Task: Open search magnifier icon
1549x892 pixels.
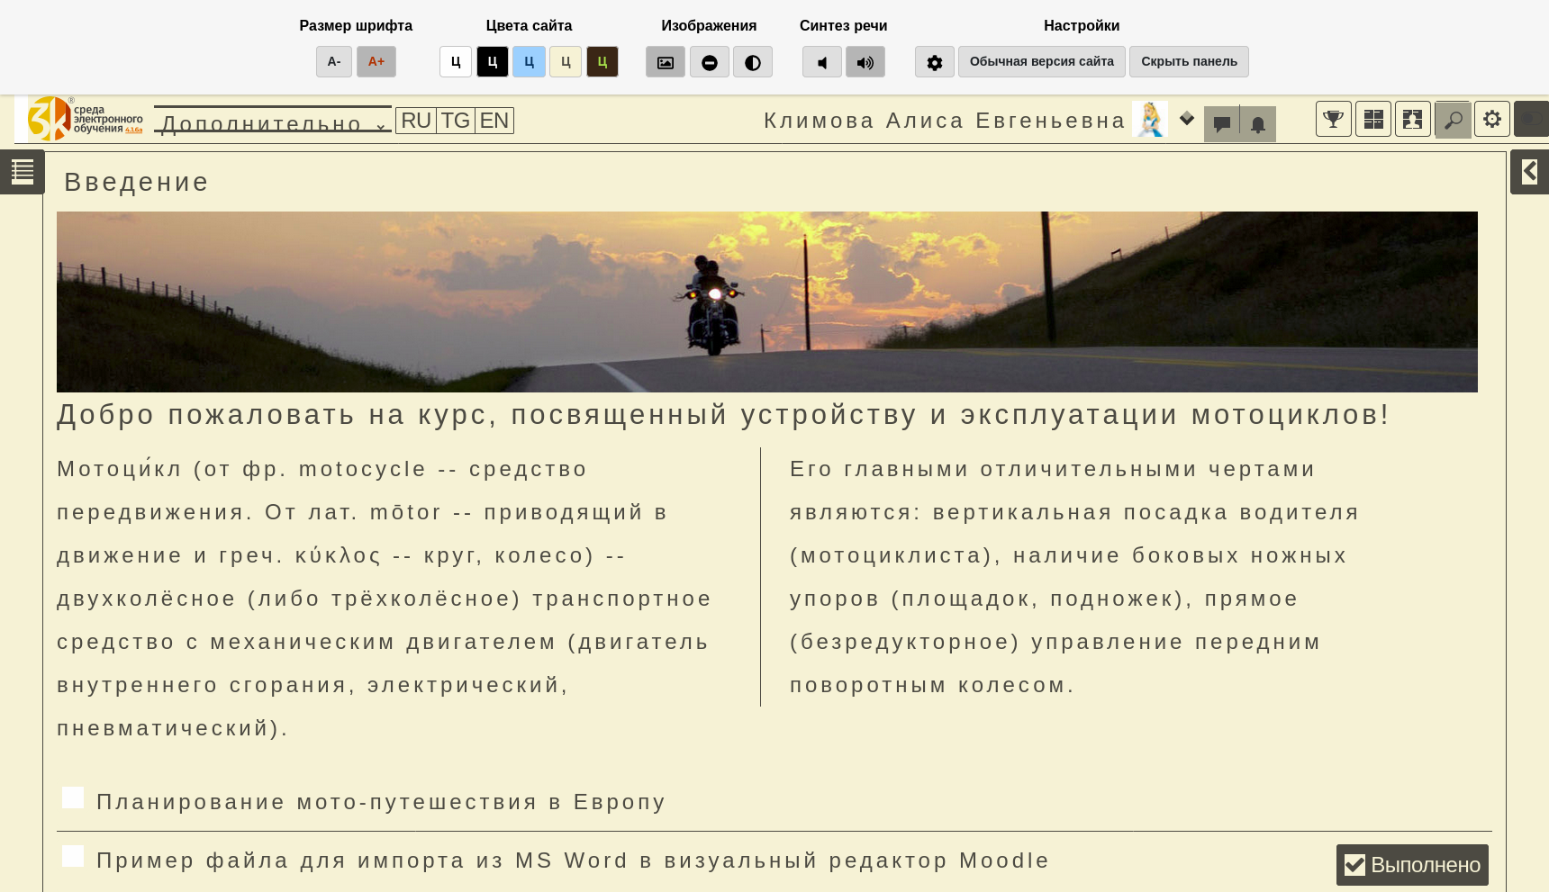Action: point(1453,119)
